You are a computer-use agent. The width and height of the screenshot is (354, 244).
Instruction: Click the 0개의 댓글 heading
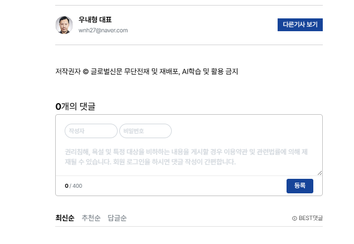coord(75,106)
